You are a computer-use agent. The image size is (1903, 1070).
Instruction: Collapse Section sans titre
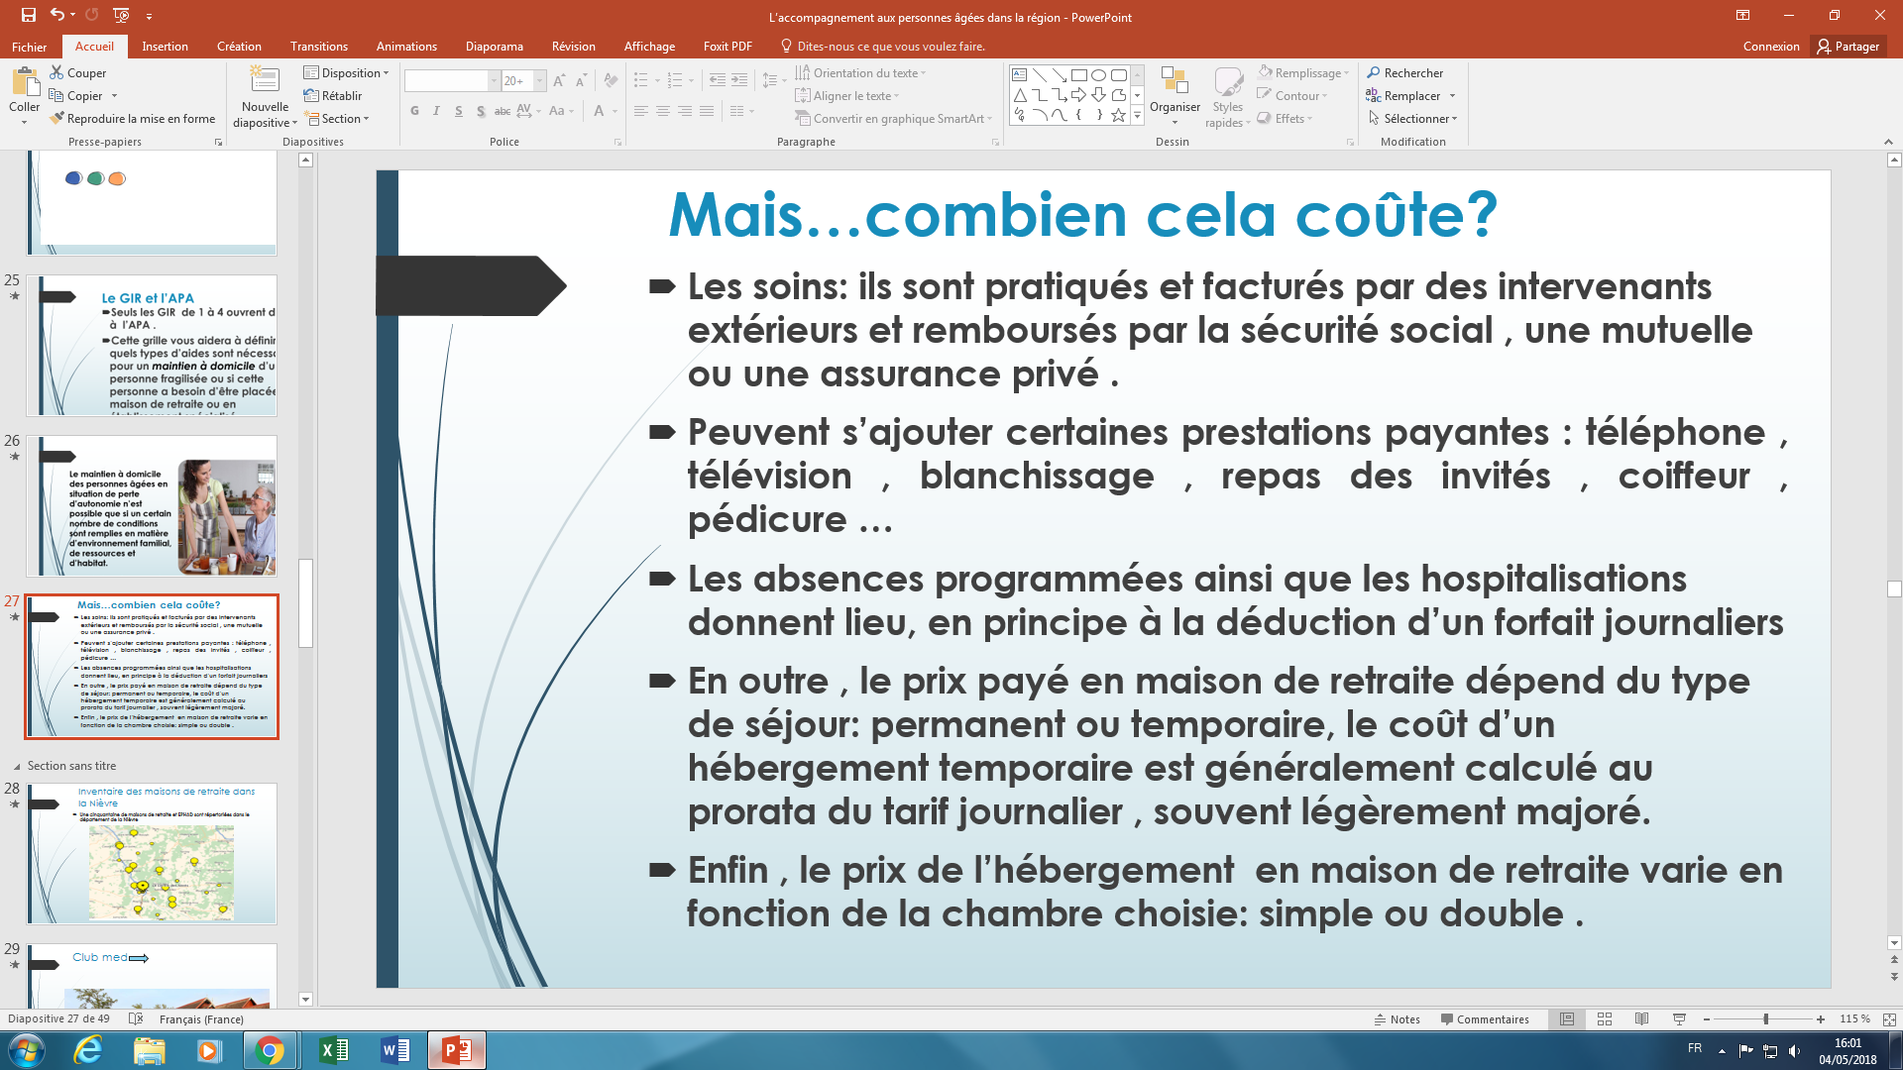[x=17, y=766]
